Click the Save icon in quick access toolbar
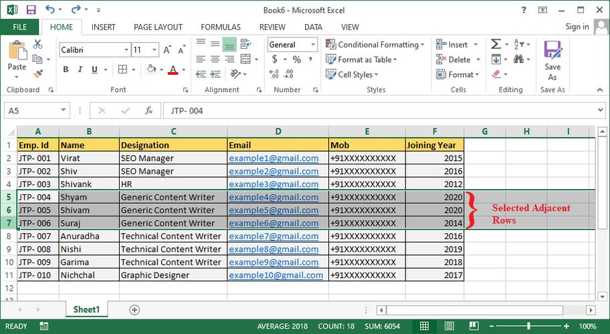 tap(31, 10)
